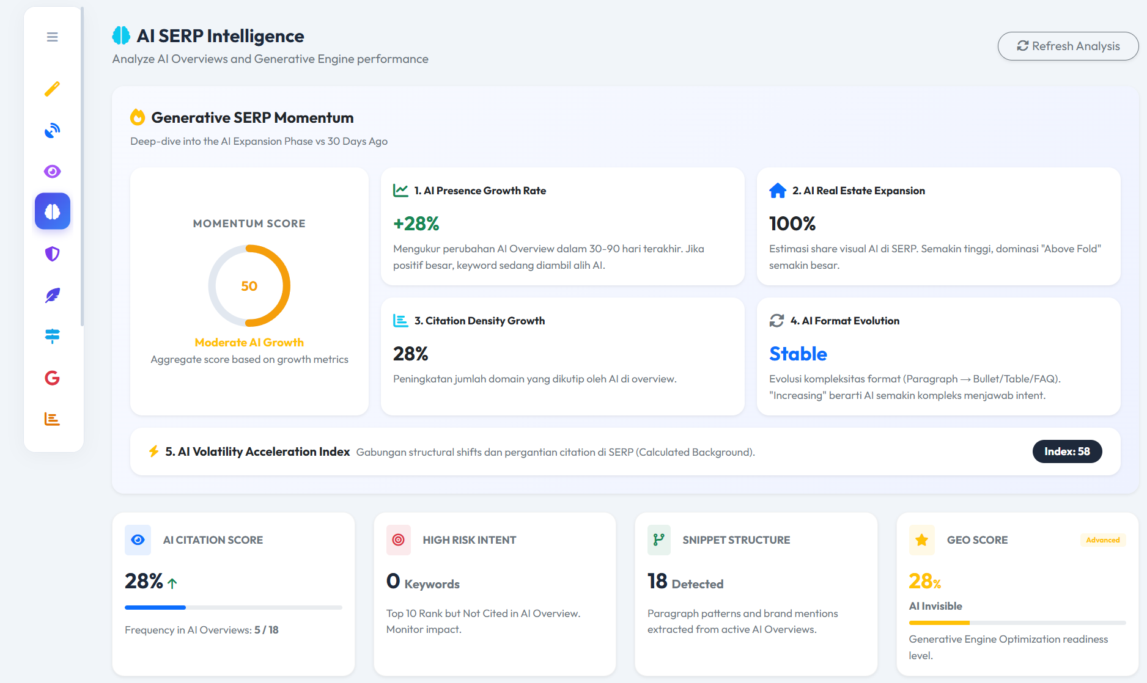
Task: Click the blue eye icon in AI Citation Score card
Action: (138, 540)
